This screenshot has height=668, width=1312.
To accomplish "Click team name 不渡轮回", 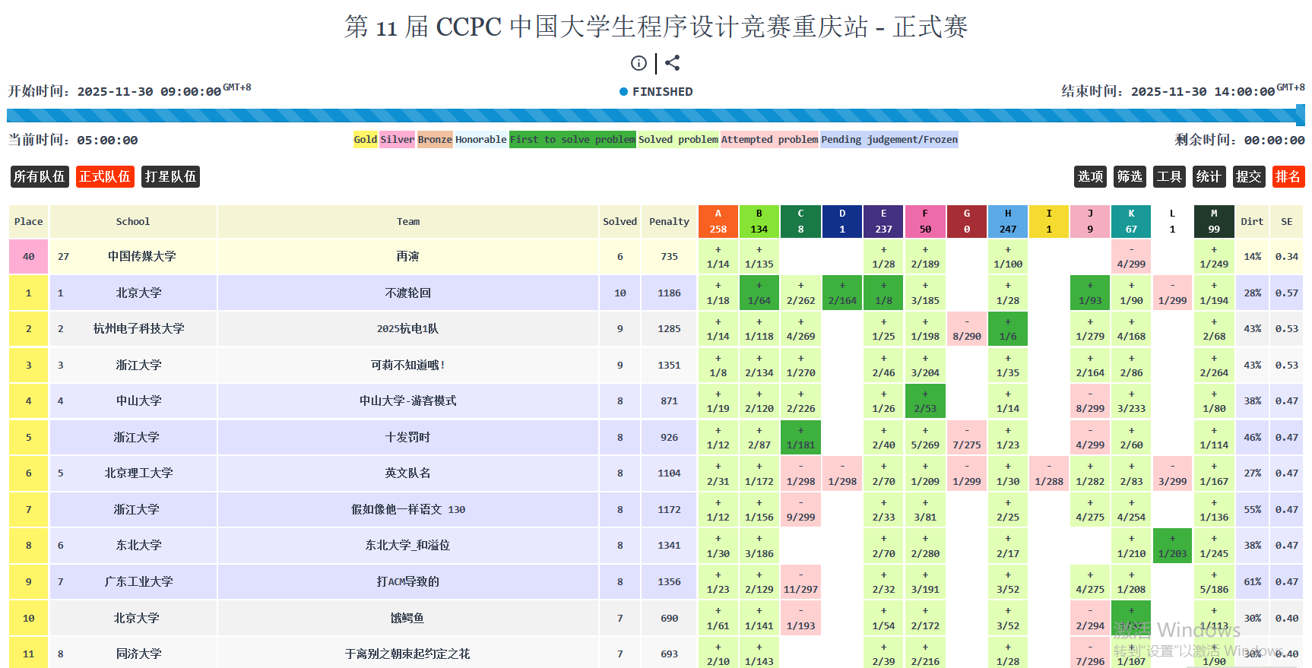I will tap(407, 293).
